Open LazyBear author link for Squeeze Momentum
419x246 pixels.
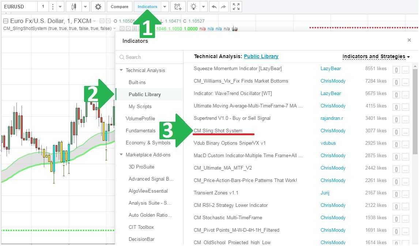pyautogui.click(x=331, y=68)
